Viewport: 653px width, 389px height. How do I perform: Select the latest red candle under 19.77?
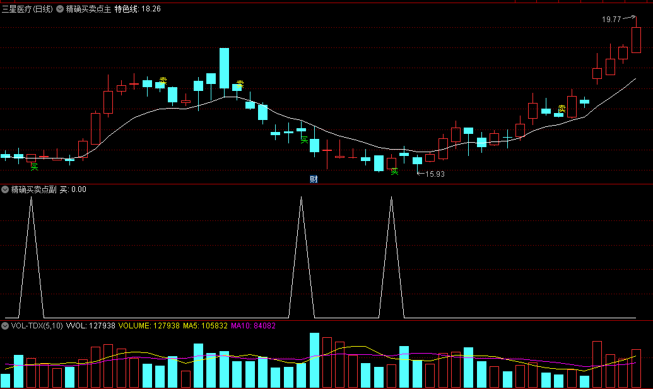[637, 40]
